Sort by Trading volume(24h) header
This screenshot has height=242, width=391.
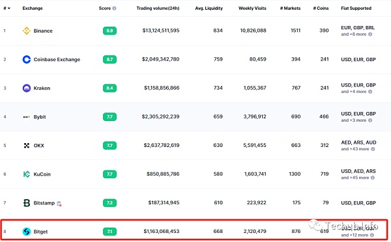tap(158, 8)
